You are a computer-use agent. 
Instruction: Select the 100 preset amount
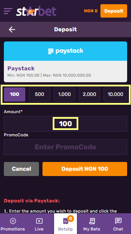[15, 95]
